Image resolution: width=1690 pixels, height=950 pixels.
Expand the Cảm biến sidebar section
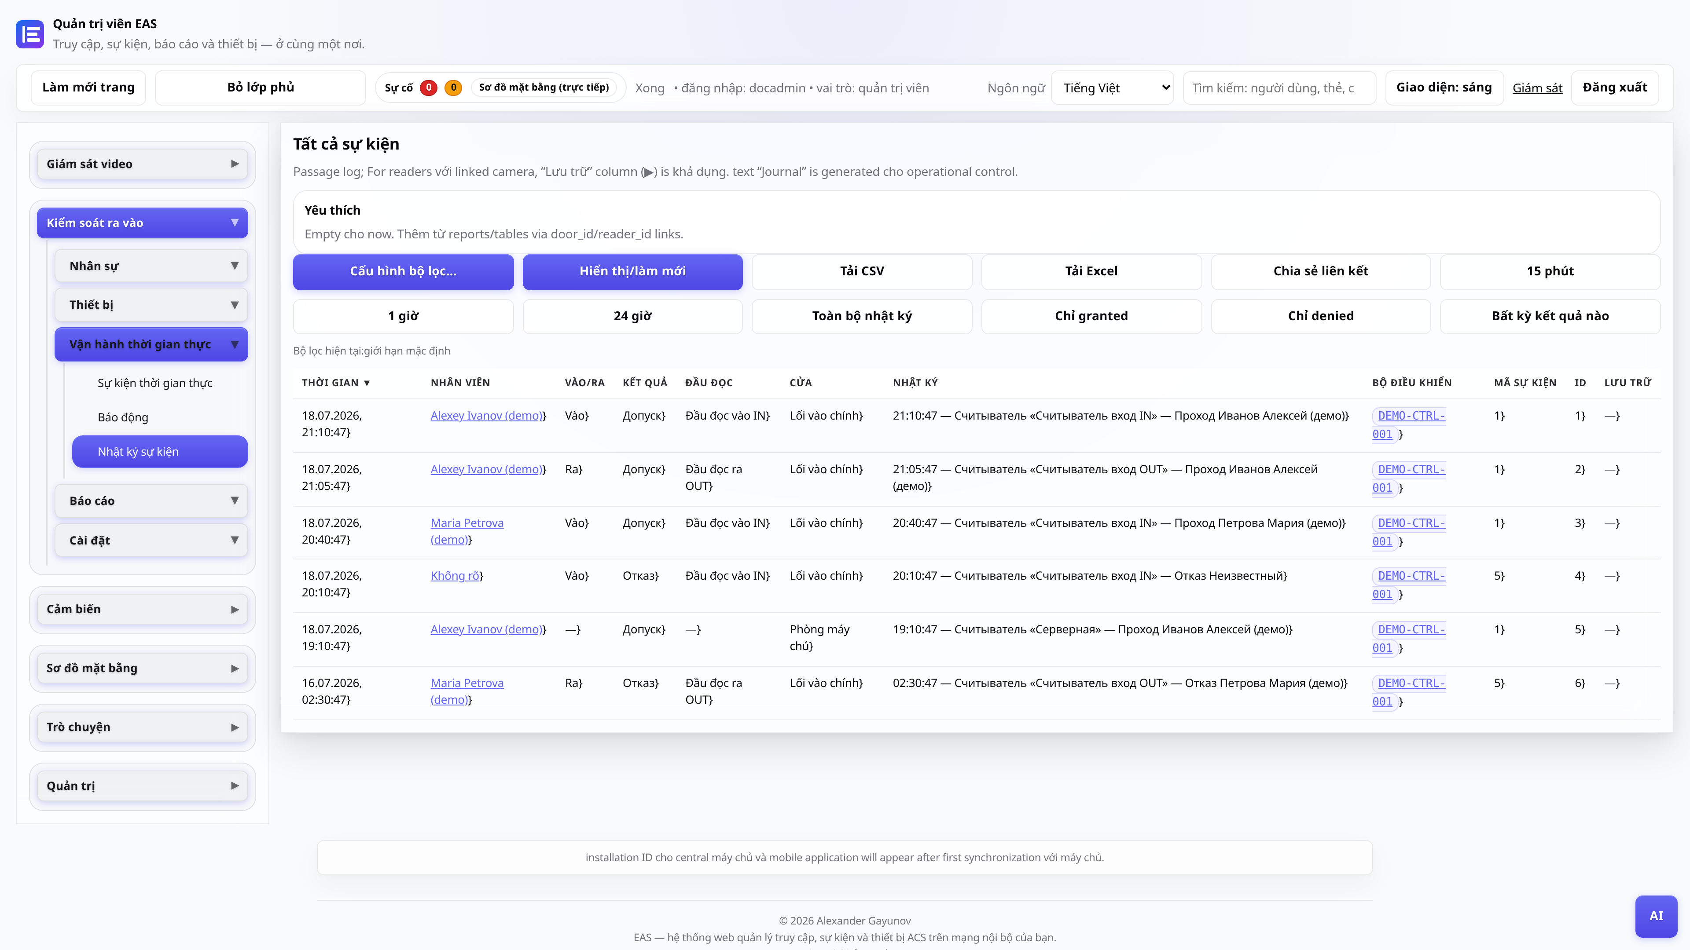(142, 609)
